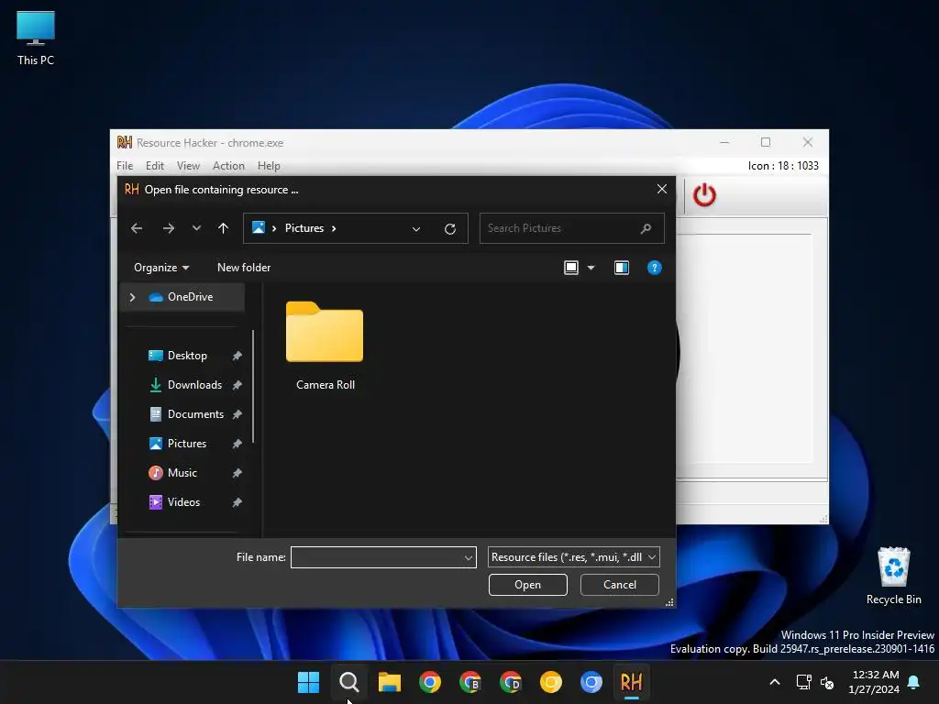Click the pin icon next to Videos
Viewport: 939px width, 704px height.
[x=238, y=502]
